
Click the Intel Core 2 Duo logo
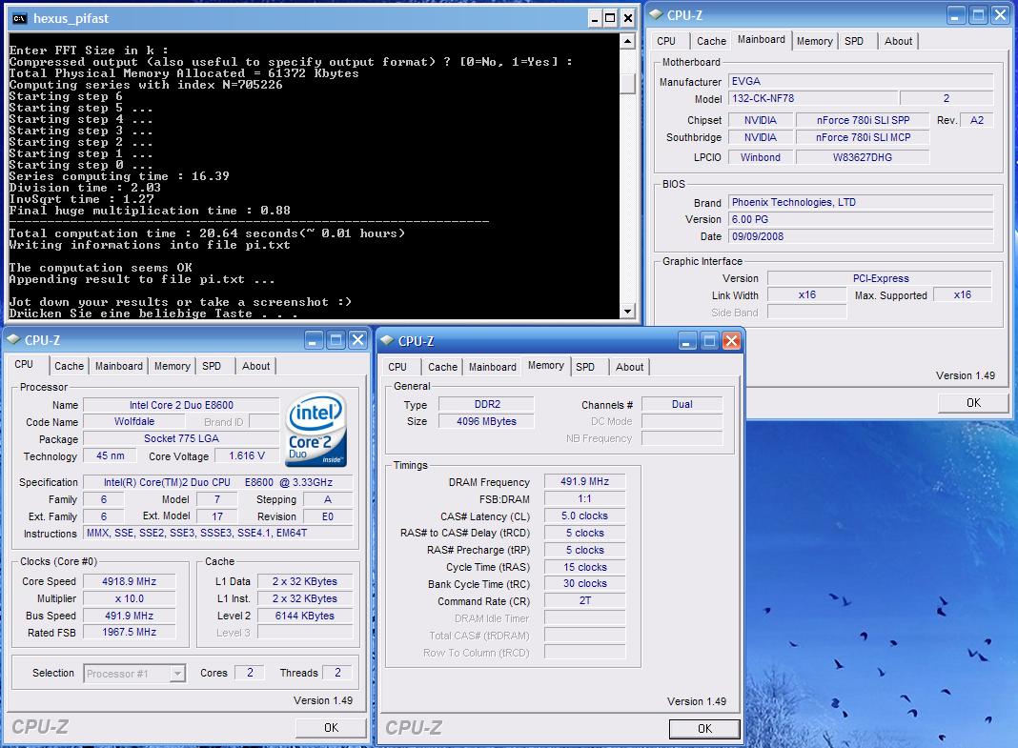[x=316, y=430]
